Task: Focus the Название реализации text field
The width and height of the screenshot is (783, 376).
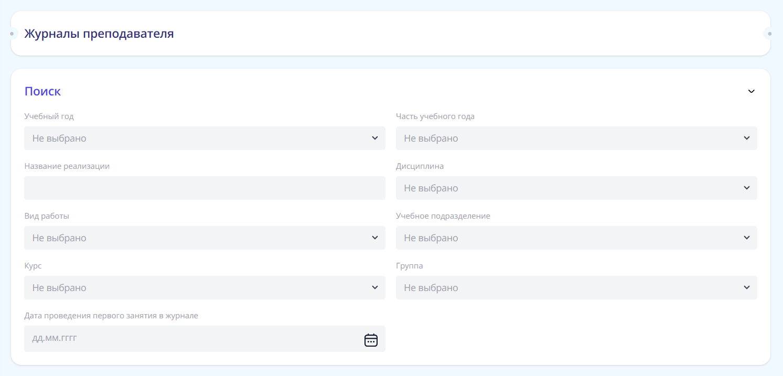Action: [205, 188]
